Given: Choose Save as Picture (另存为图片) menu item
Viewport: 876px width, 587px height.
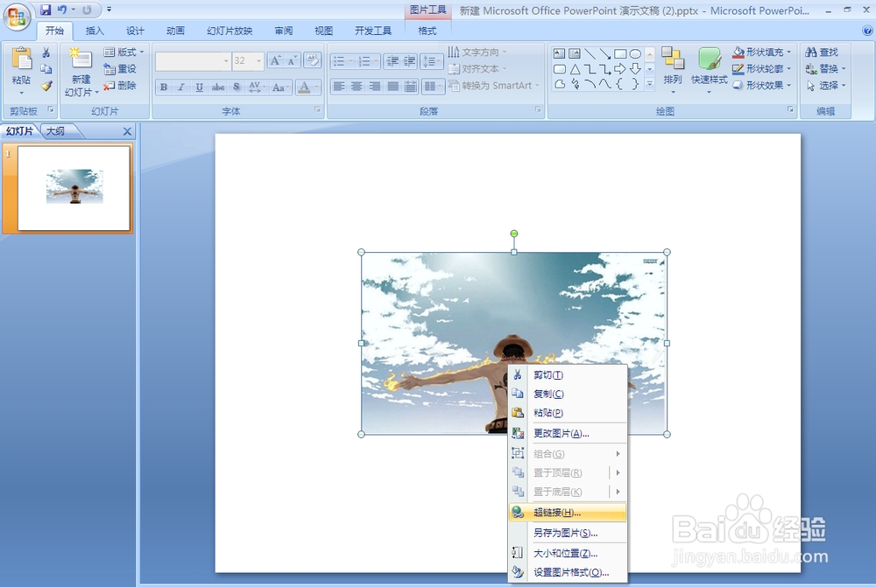Looking at the screenshot, I should pyautogui.click(x=567, y=533).
